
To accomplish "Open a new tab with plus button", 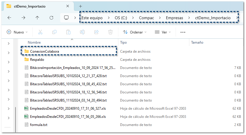I will point(81,6).
